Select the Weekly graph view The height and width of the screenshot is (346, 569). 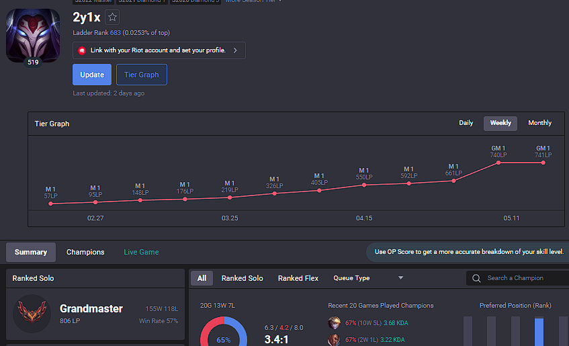pyautogui.click(x=500, y=123)
